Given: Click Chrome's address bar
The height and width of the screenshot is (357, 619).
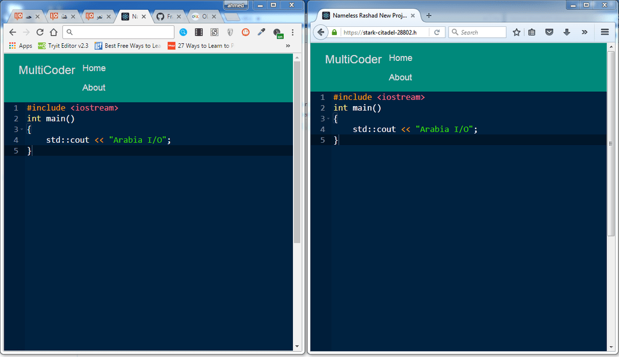Looking at the screenshot, I should pos(119,32).
